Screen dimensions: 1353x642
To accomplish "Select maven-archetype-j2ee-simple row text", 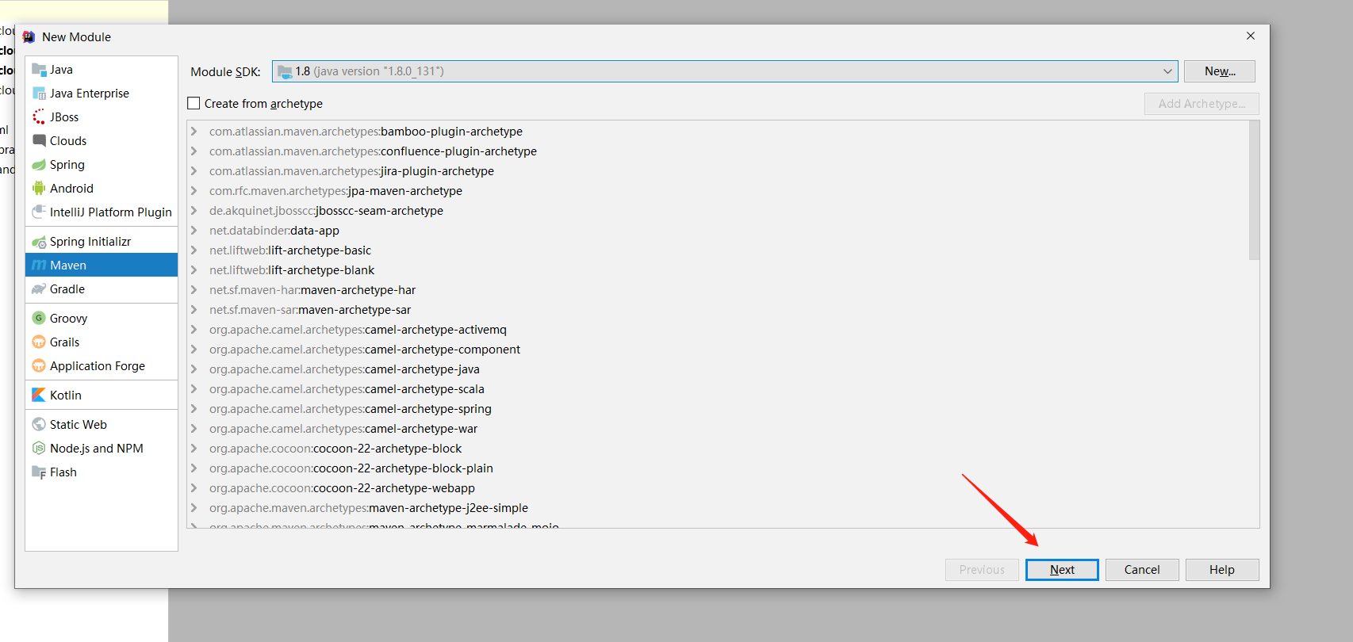I will click(369, 508).
